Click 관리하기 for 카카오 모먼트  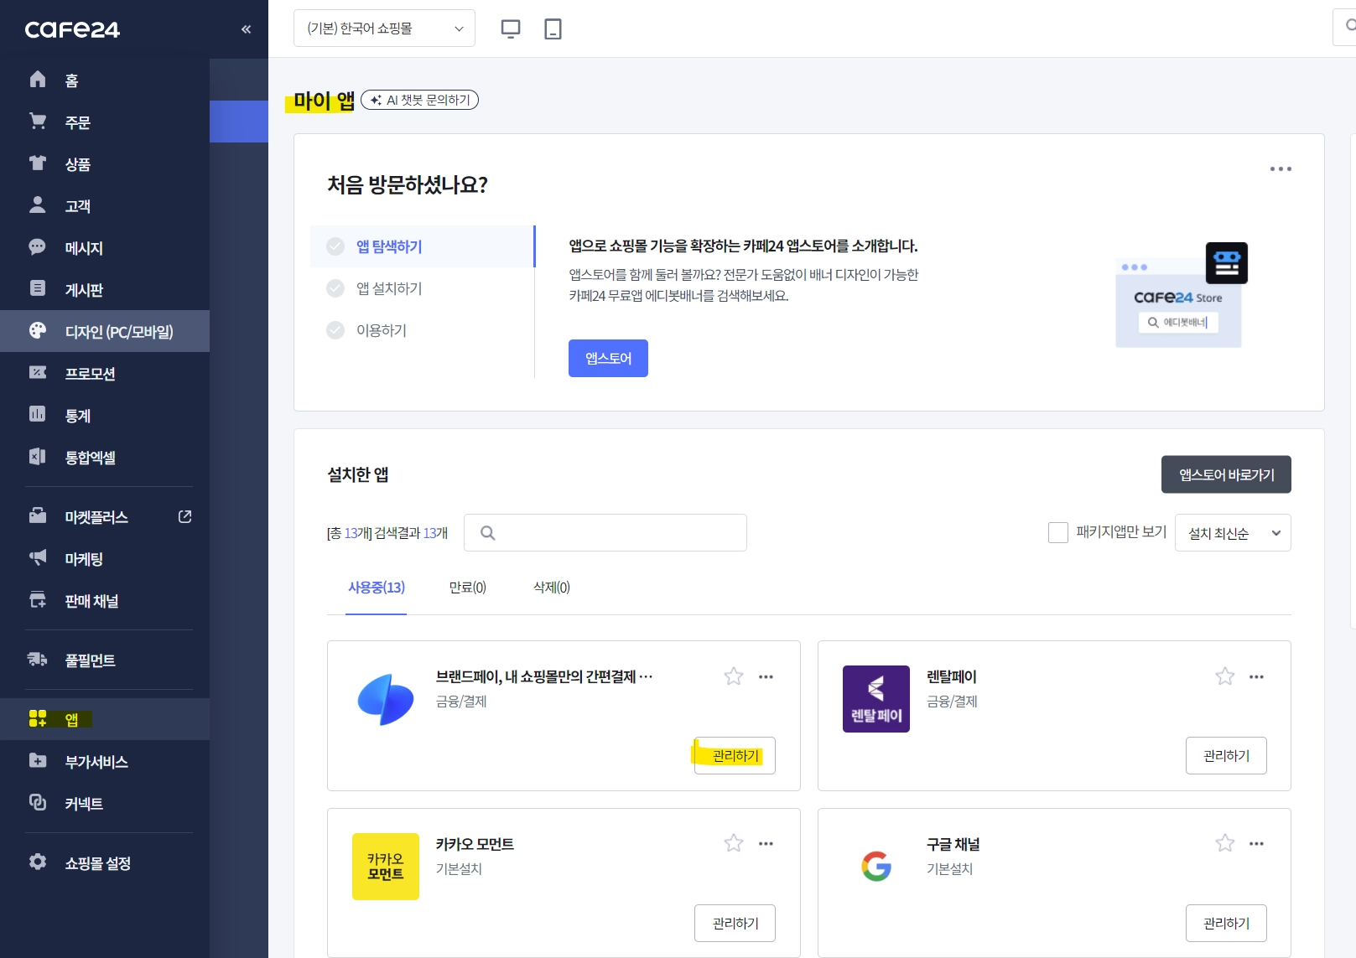tap(735, 923)
